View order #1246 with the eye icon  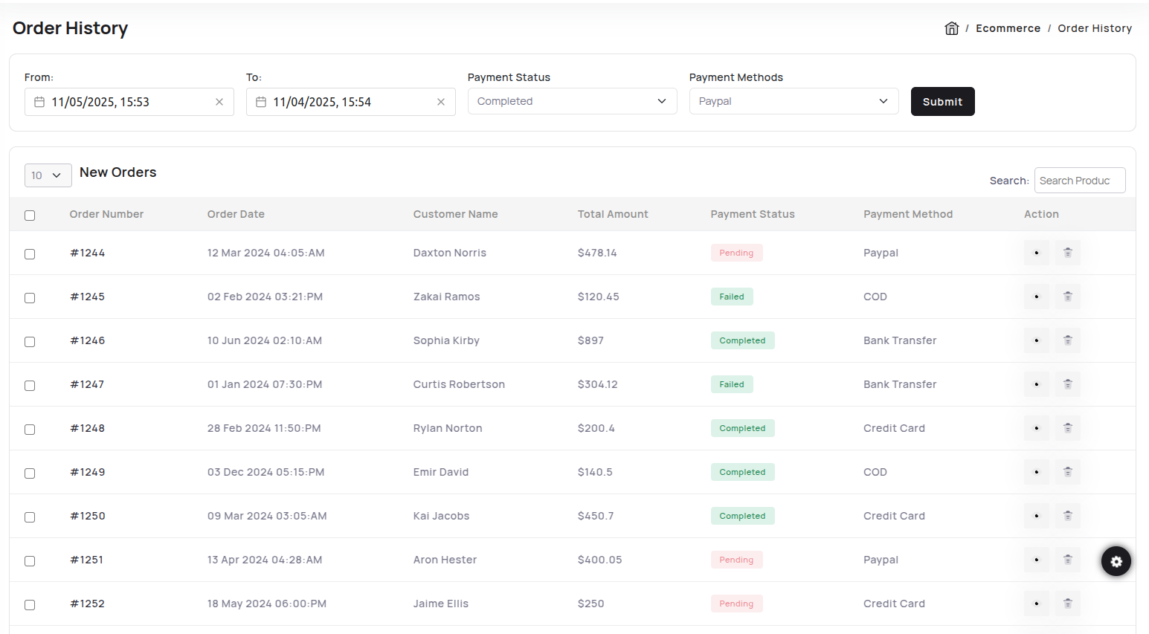1037,340
